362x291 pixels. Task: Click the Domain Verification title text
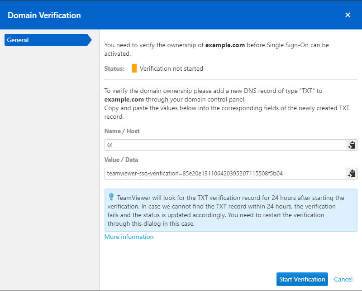click(44, 15)
